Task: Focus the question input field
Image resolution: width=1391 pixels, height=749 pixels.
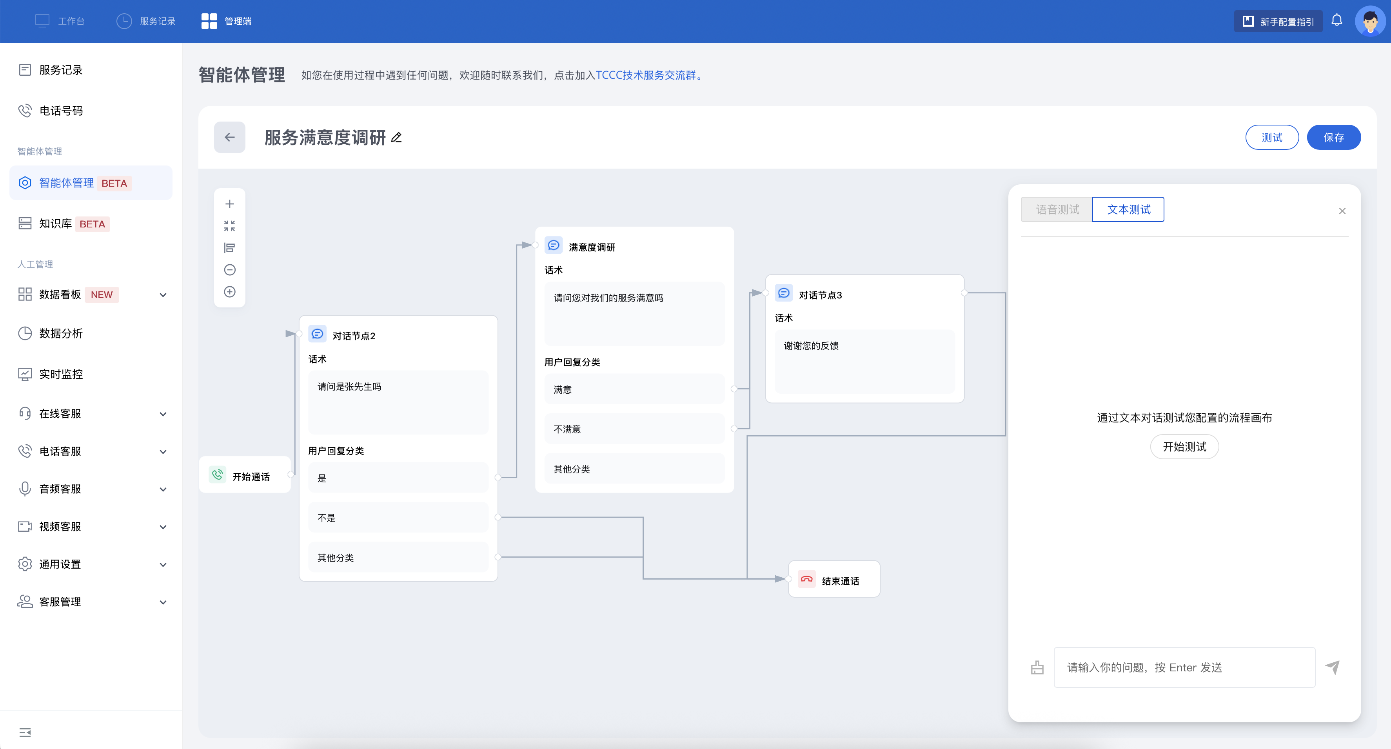Action: [x=1184, y=667]
